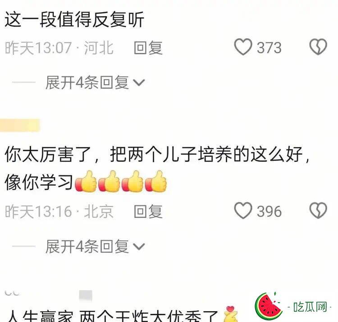Click chevron arrow beside second 展开4条回复
Viewport: 338px width, 322px height.
point(139,247)
